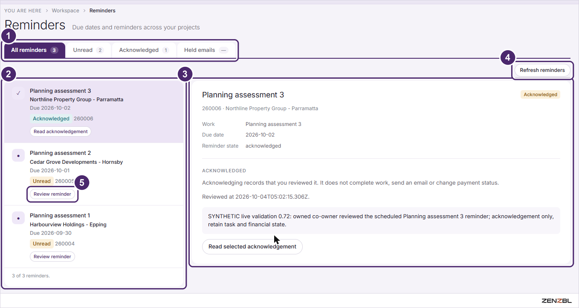Select the Planning assessment 1 list title
This screenshot has width=579, height=308.
click(x=60, y=215)
